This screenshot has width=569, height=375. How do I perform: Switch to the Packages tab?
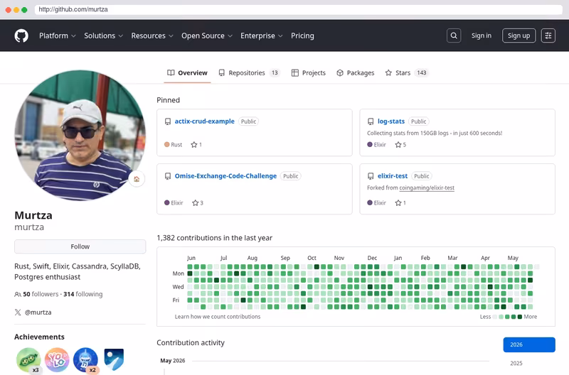point(355,73)
